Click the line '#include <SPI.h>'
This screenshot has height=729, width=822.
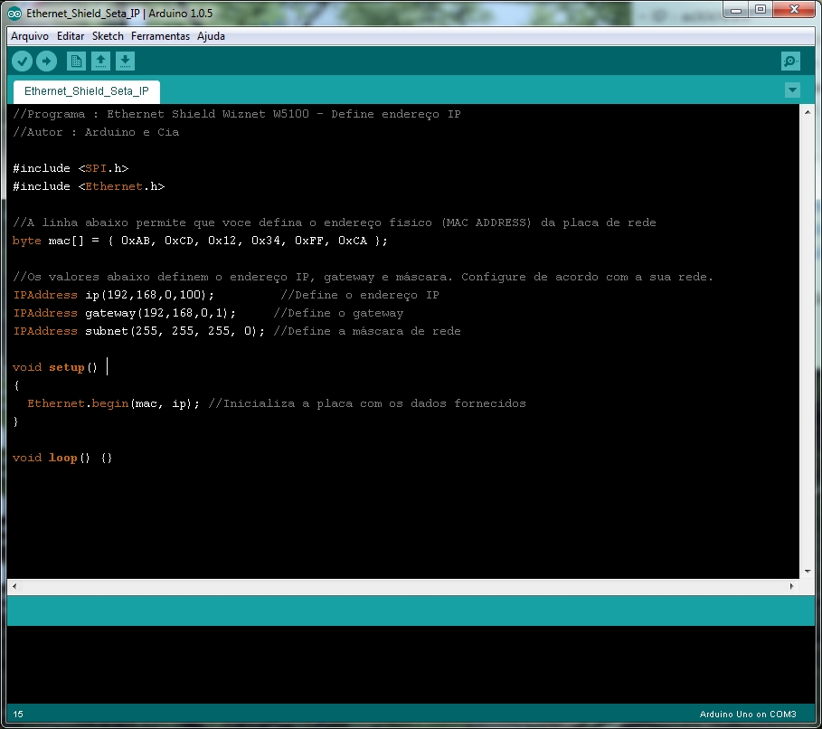71,168
